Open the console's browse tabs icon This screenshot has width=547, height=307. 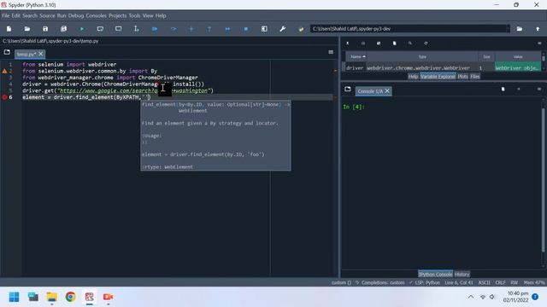[x=348, y=89]
